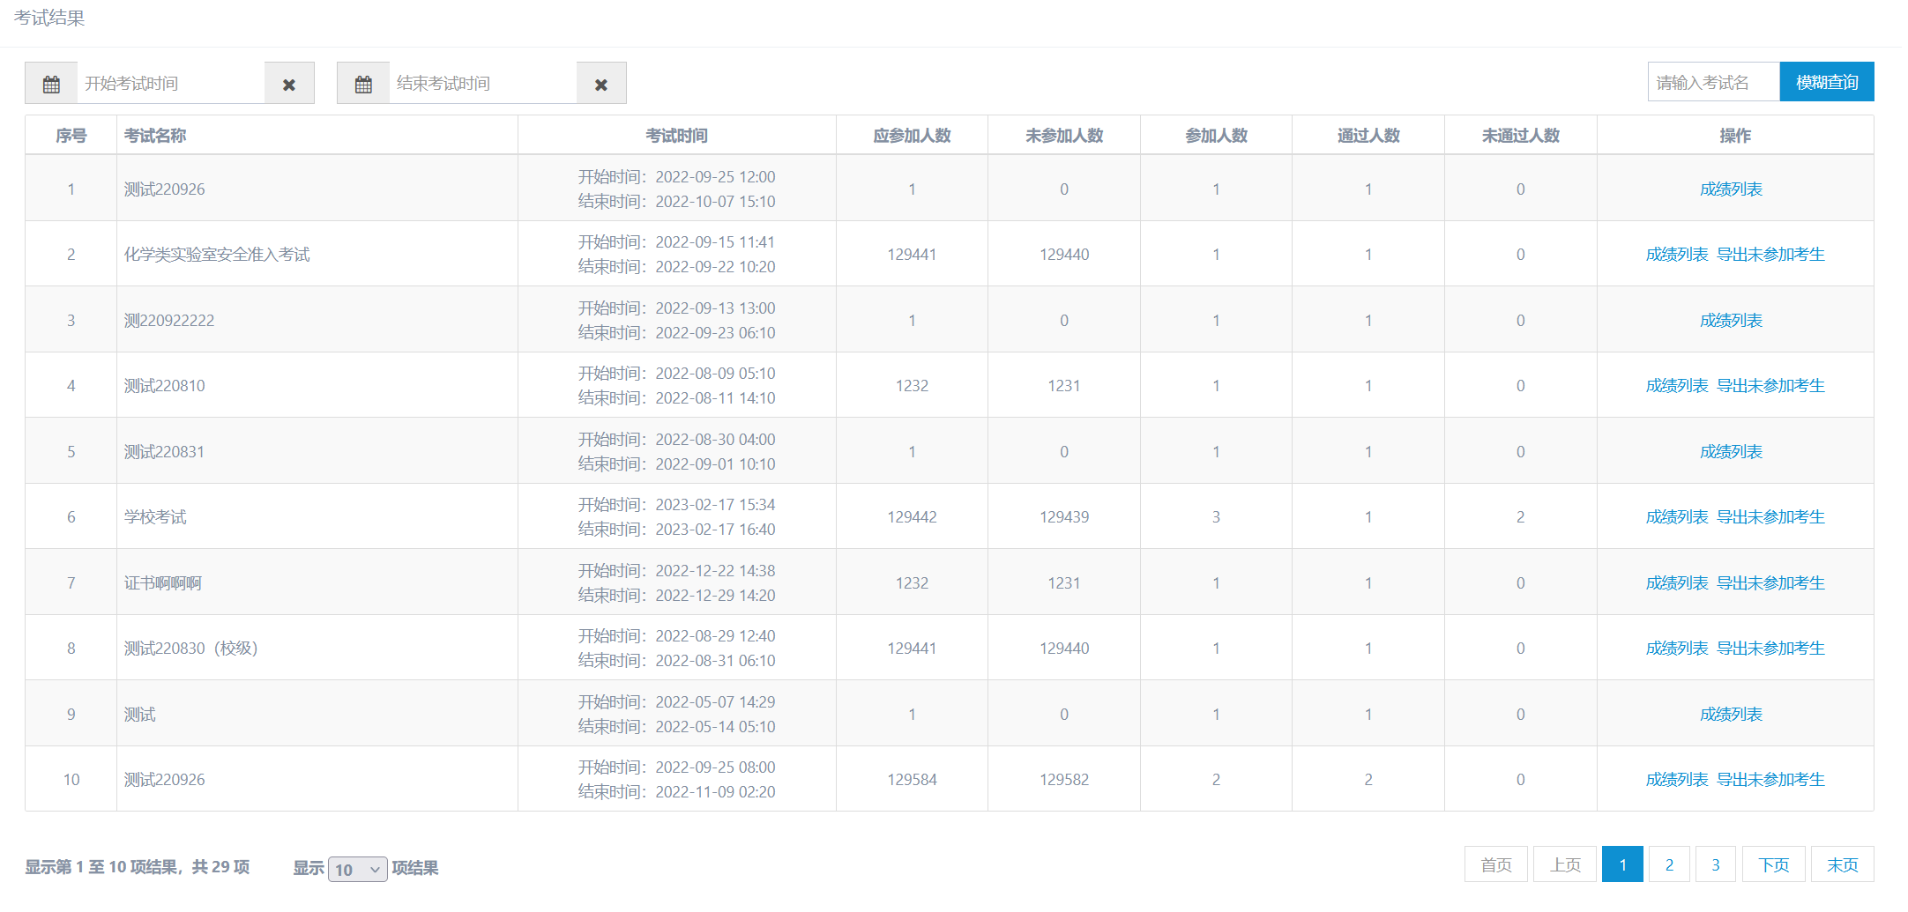Open 成绩列表 for 化学类实验室安全准入考试
Screen dimensions: 1908x912
tap(1677, 255)
